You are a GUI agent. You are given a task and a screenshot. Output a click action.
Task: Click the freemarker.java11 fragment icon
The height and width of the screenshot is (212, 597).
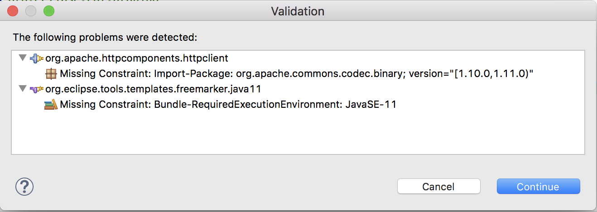point(37,89)
